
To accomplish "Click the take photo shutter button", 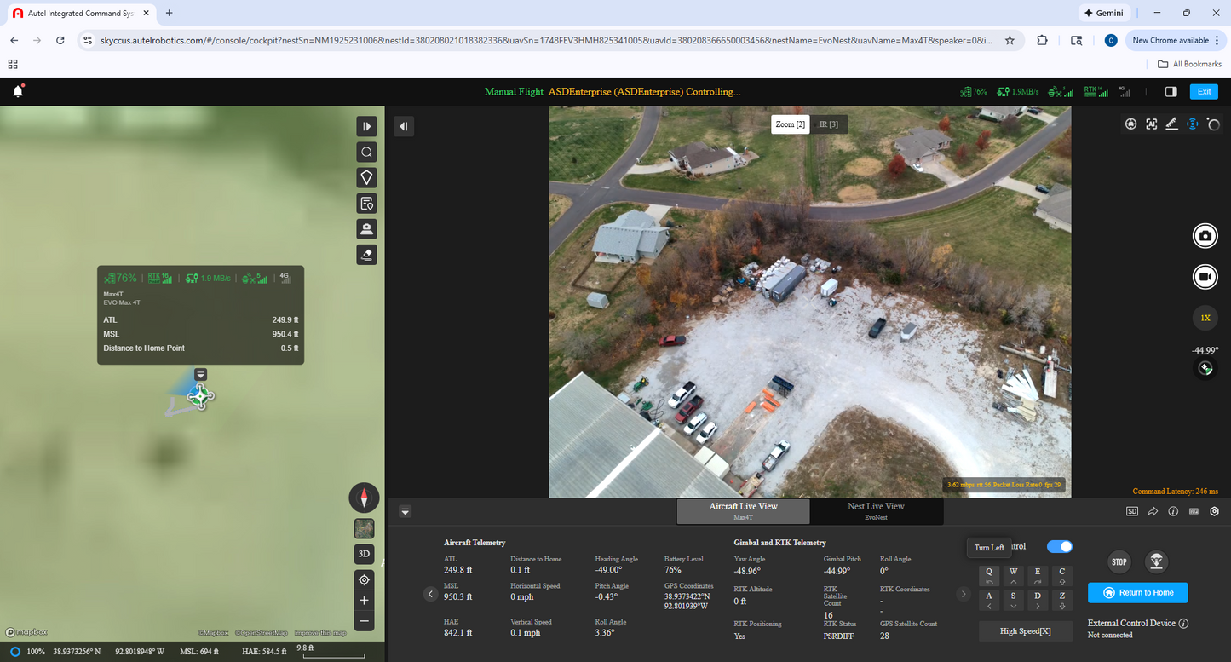I will 1205,236.
